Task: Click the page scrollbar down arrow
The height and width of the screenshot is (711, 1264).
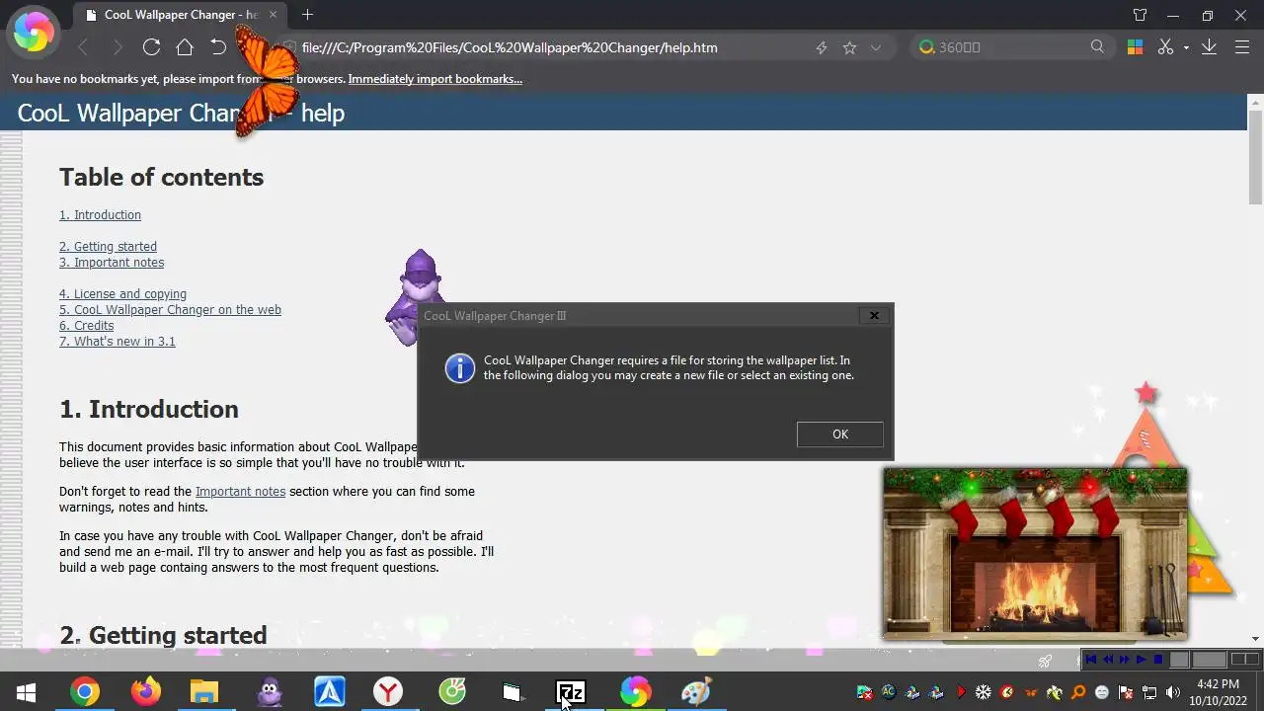Action: tap(1255, 638)
